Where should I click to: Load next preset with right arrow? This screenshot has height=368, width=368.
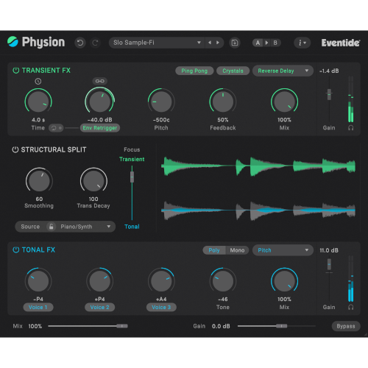(x=218, y=43)
